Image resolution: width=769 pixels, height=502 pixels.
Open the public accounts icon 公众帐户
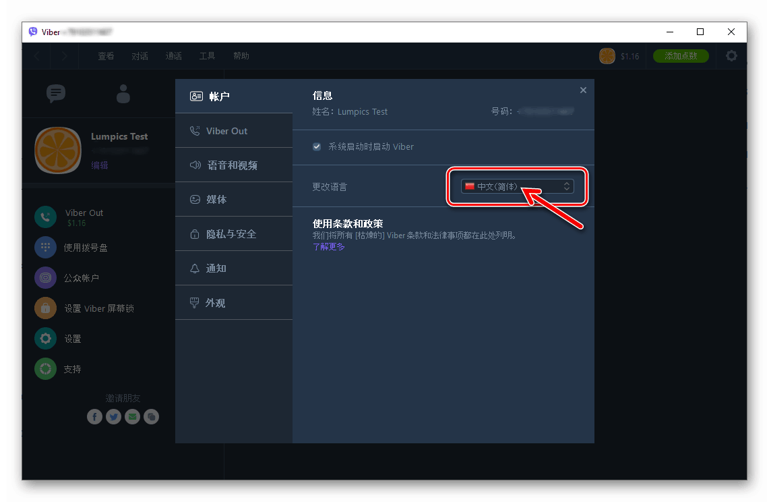pos(46,277)
